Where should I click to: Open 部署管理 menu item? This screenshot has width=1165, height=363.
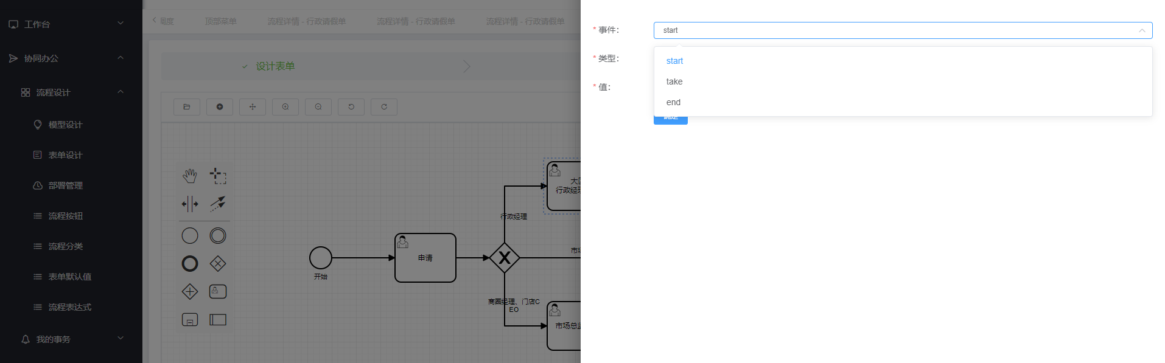click(71, 185)
